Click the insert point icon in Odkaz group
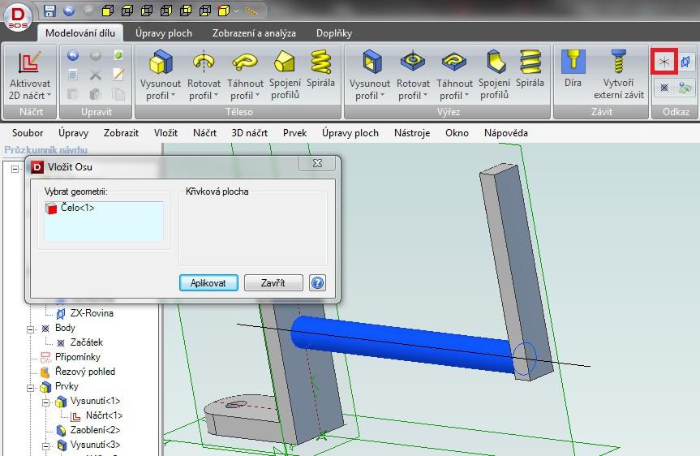This screenshot has height=456, width=700. 664,87
